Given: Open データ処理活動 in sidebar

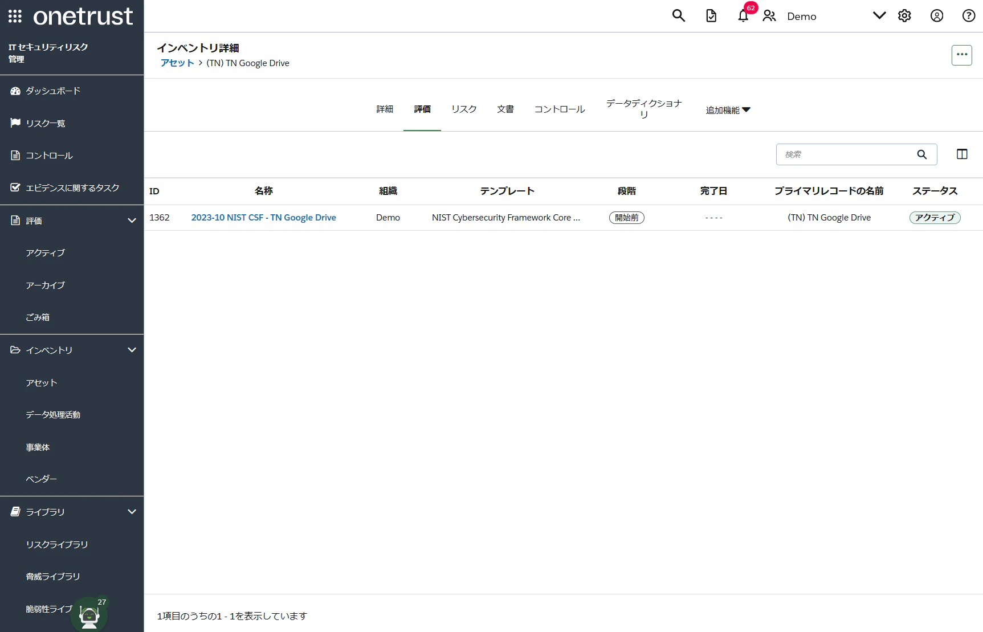Looking at the screenshot, I should pos(53,415).
